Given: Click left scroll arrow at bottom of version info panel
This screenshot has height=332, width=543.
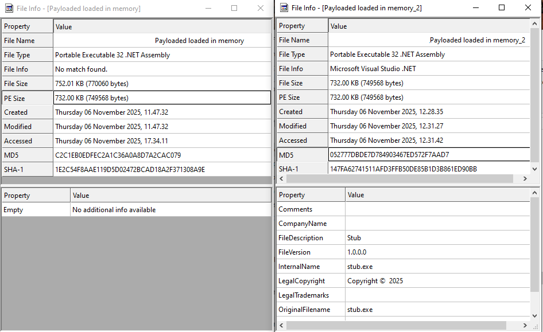Looking at the screenshot, I should [282, 326].
